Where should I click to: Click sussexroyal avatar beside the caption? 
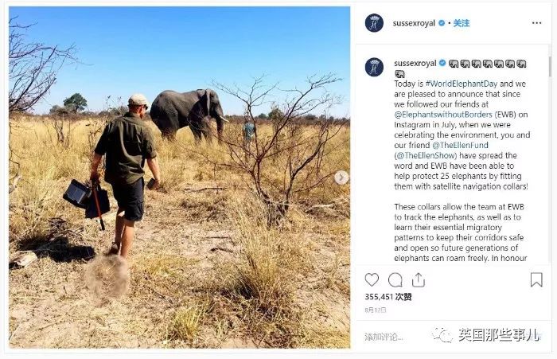click(x=374, y=67)
